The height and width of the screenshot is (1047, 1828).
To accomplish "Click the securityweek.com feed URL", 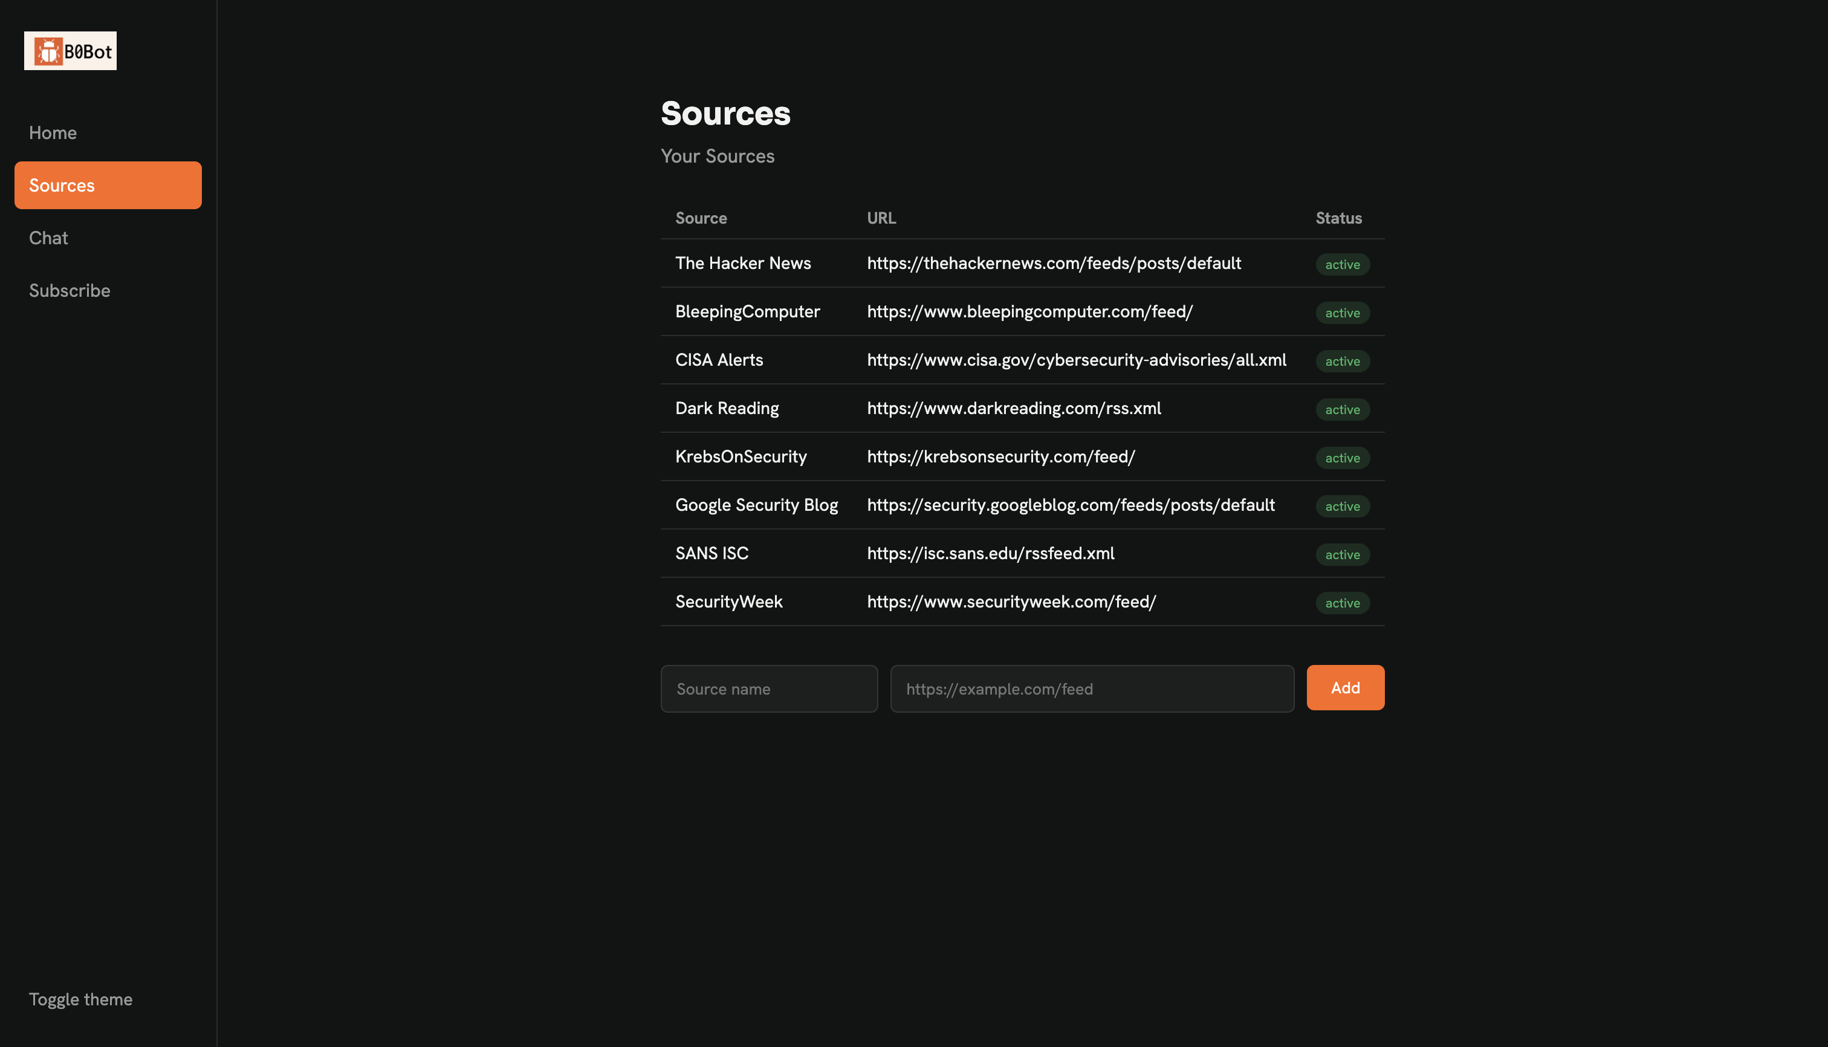I will [x=1012, y=602].
